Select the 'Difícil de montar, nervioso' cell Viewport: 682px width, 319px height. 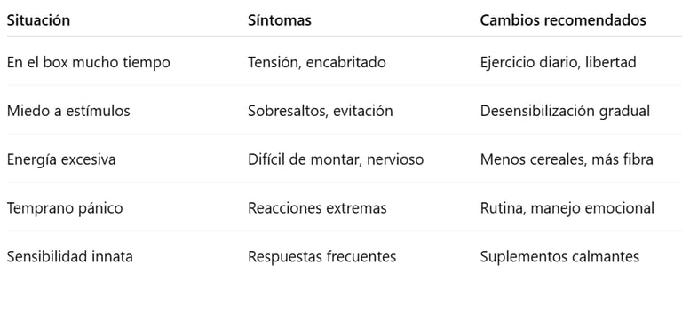coord(336,159)
